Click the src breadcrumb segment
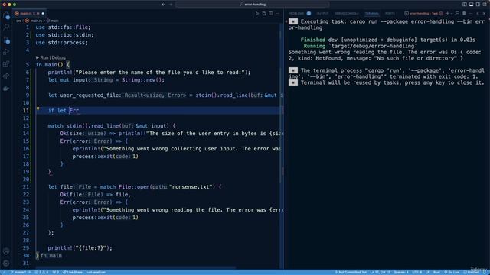Viewport: 490px width, 275px height. coord(18,21)
